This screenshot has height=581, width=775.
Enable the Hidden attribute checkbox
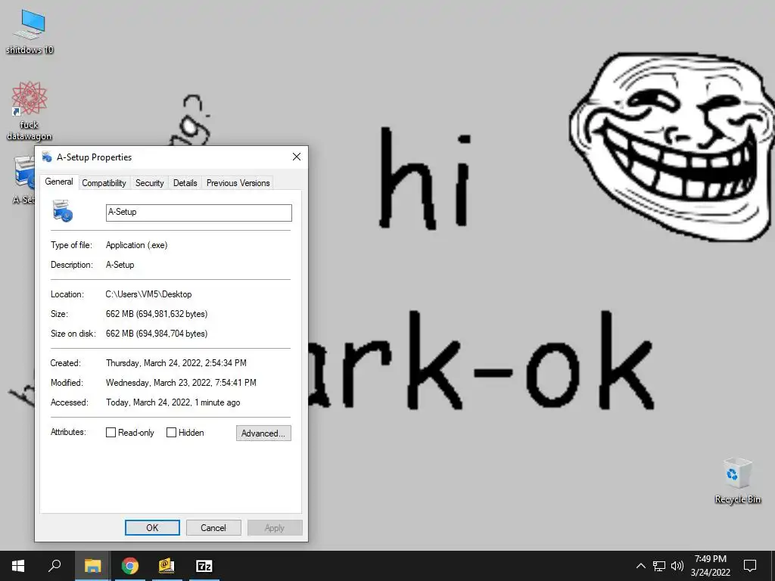pos(171,433)
